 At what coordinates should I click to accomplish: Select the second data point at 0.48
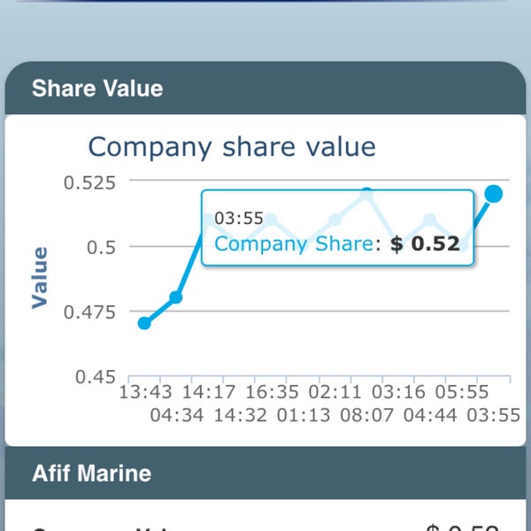175,297
